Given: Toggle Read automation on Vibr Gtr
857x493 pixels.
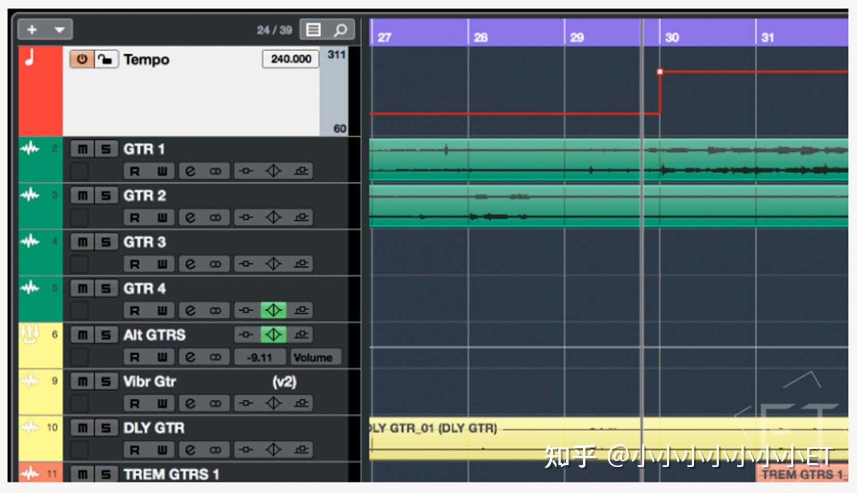Looking at the screenshot, I should click(135, 403).
